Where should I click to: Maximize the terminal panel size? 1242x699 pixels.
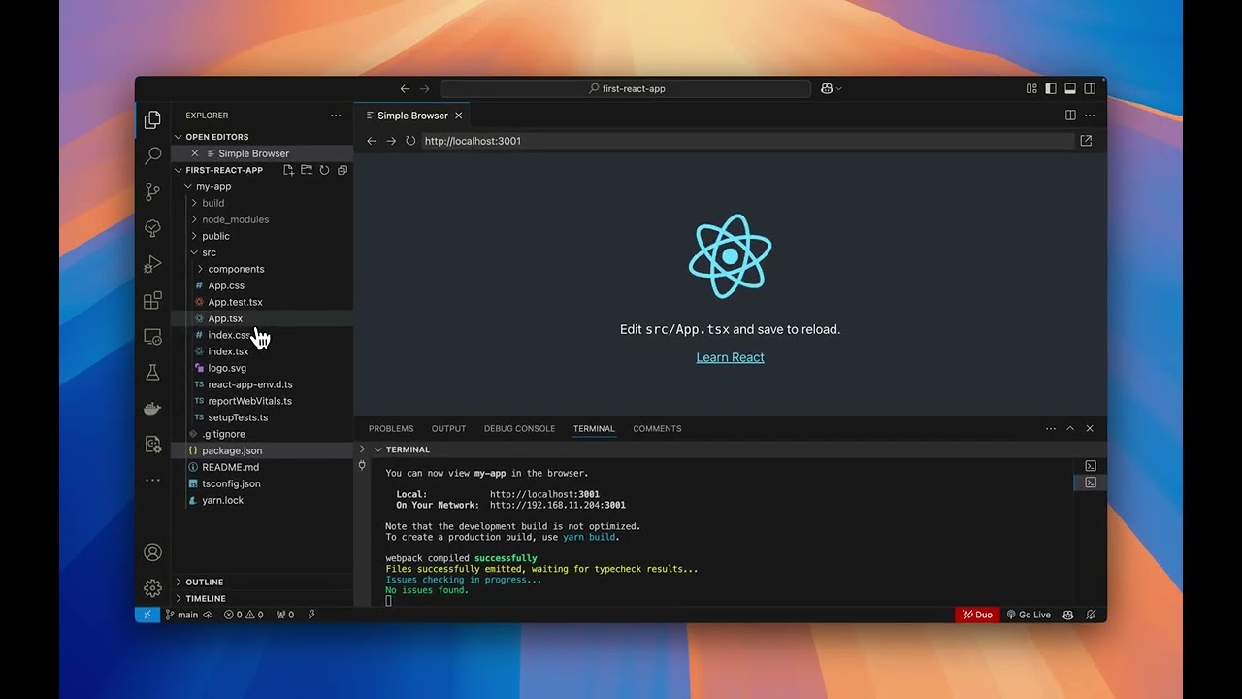[1070, 428]
